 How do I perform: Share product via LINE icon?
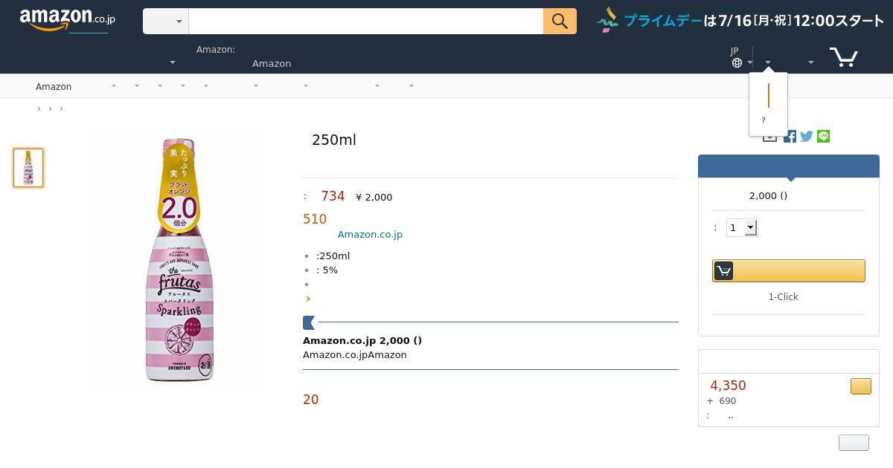pyautogui.click(x=823, y=136)
